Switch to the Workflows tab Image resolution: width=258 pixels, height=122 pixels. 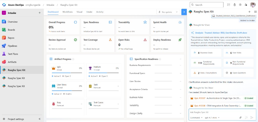tap(68, 12)
